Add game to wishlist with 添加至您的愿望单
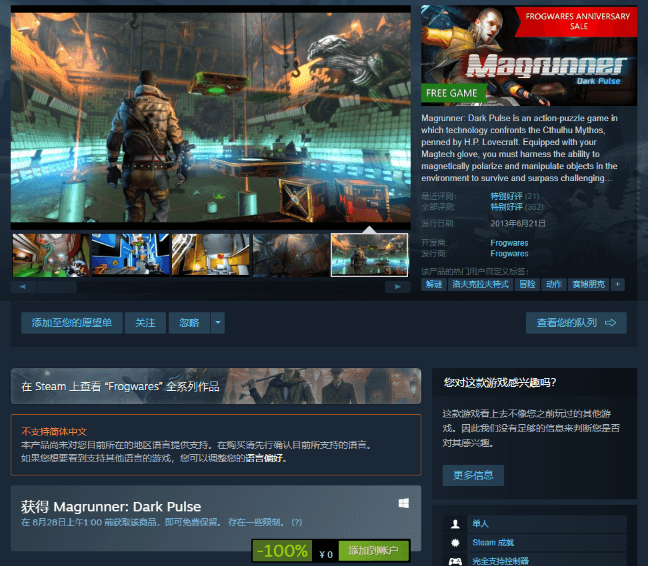648x566 pixels. [71, 323]
